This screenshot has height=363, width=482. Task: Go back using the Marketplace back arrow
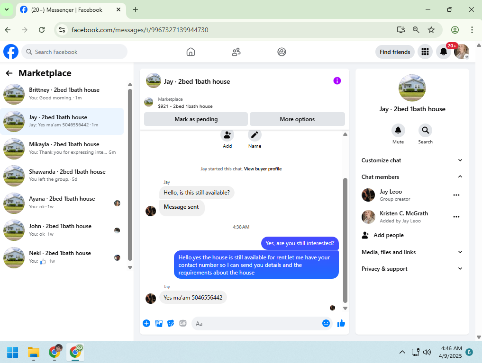tap(9, 73)
